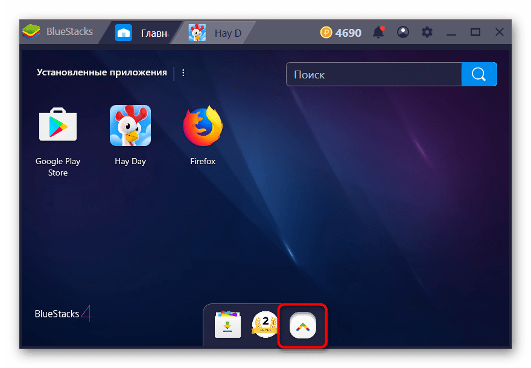Switch to the Hay Day tab

click(217, 33)
